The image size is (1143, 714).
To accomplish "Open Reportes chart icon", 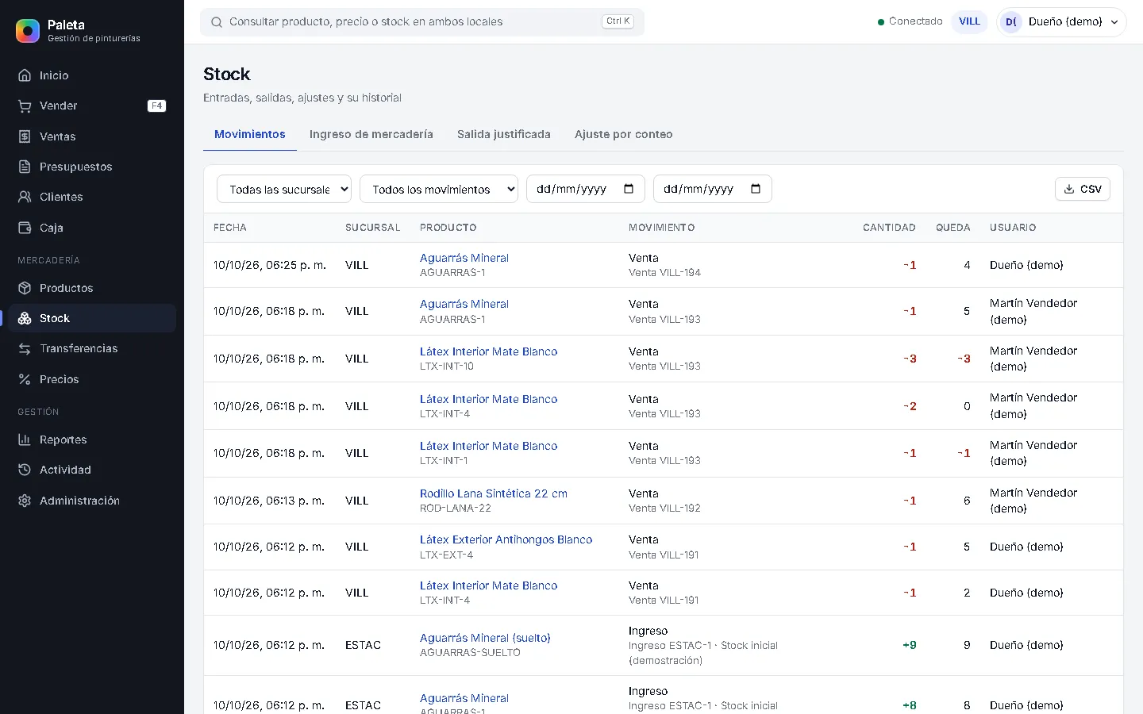I will (25, 440).
